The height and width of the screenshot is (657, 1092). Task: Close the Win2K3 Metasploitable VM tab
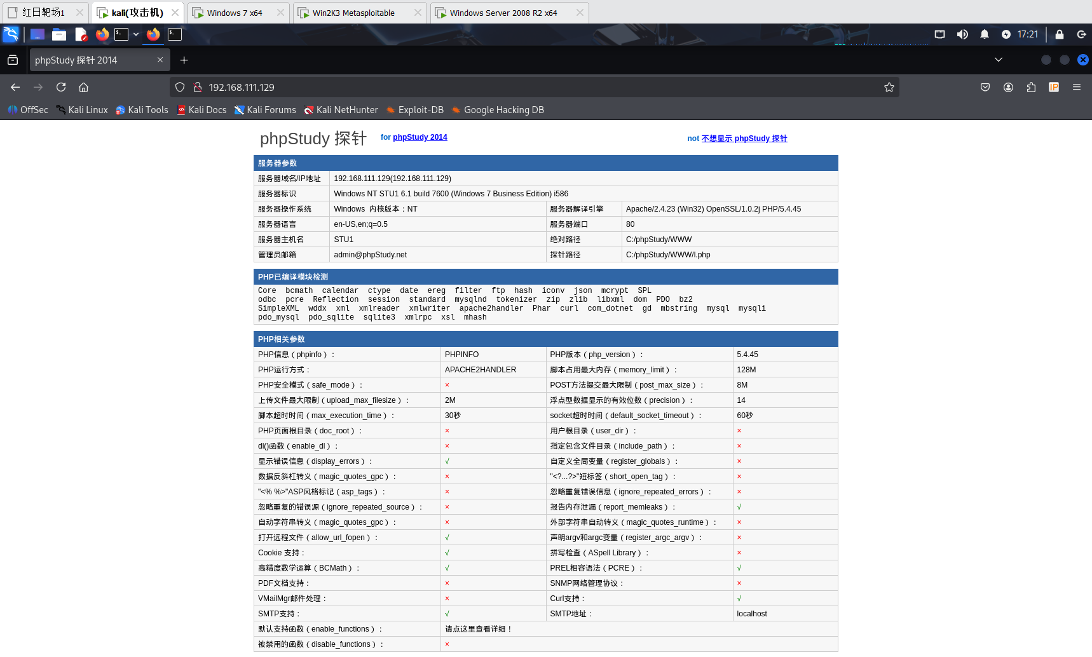418,13
